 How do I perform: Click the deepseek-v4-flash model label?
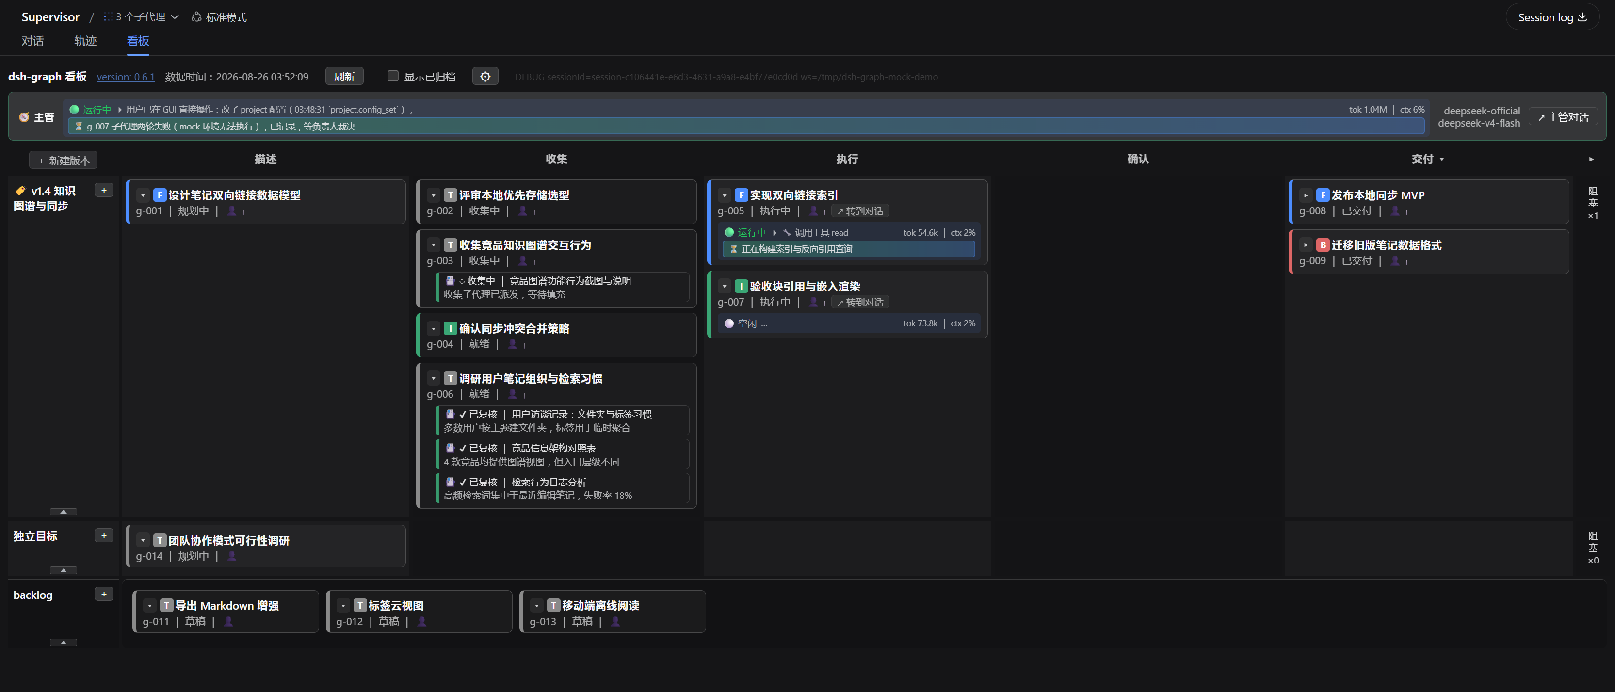(x=1479, y=123)
